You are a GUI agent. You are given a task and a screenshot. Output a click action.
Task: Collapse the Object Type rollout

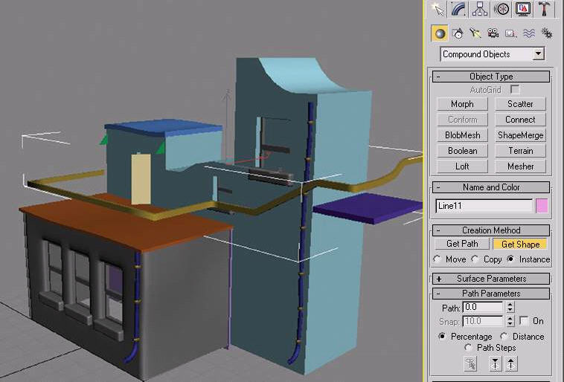click(438, 77)
